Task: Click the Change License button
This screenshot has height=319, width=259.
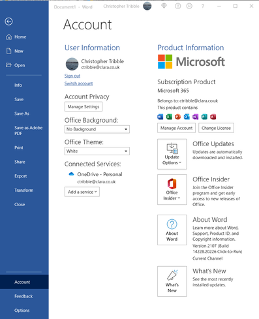Action: pos(216,128)
